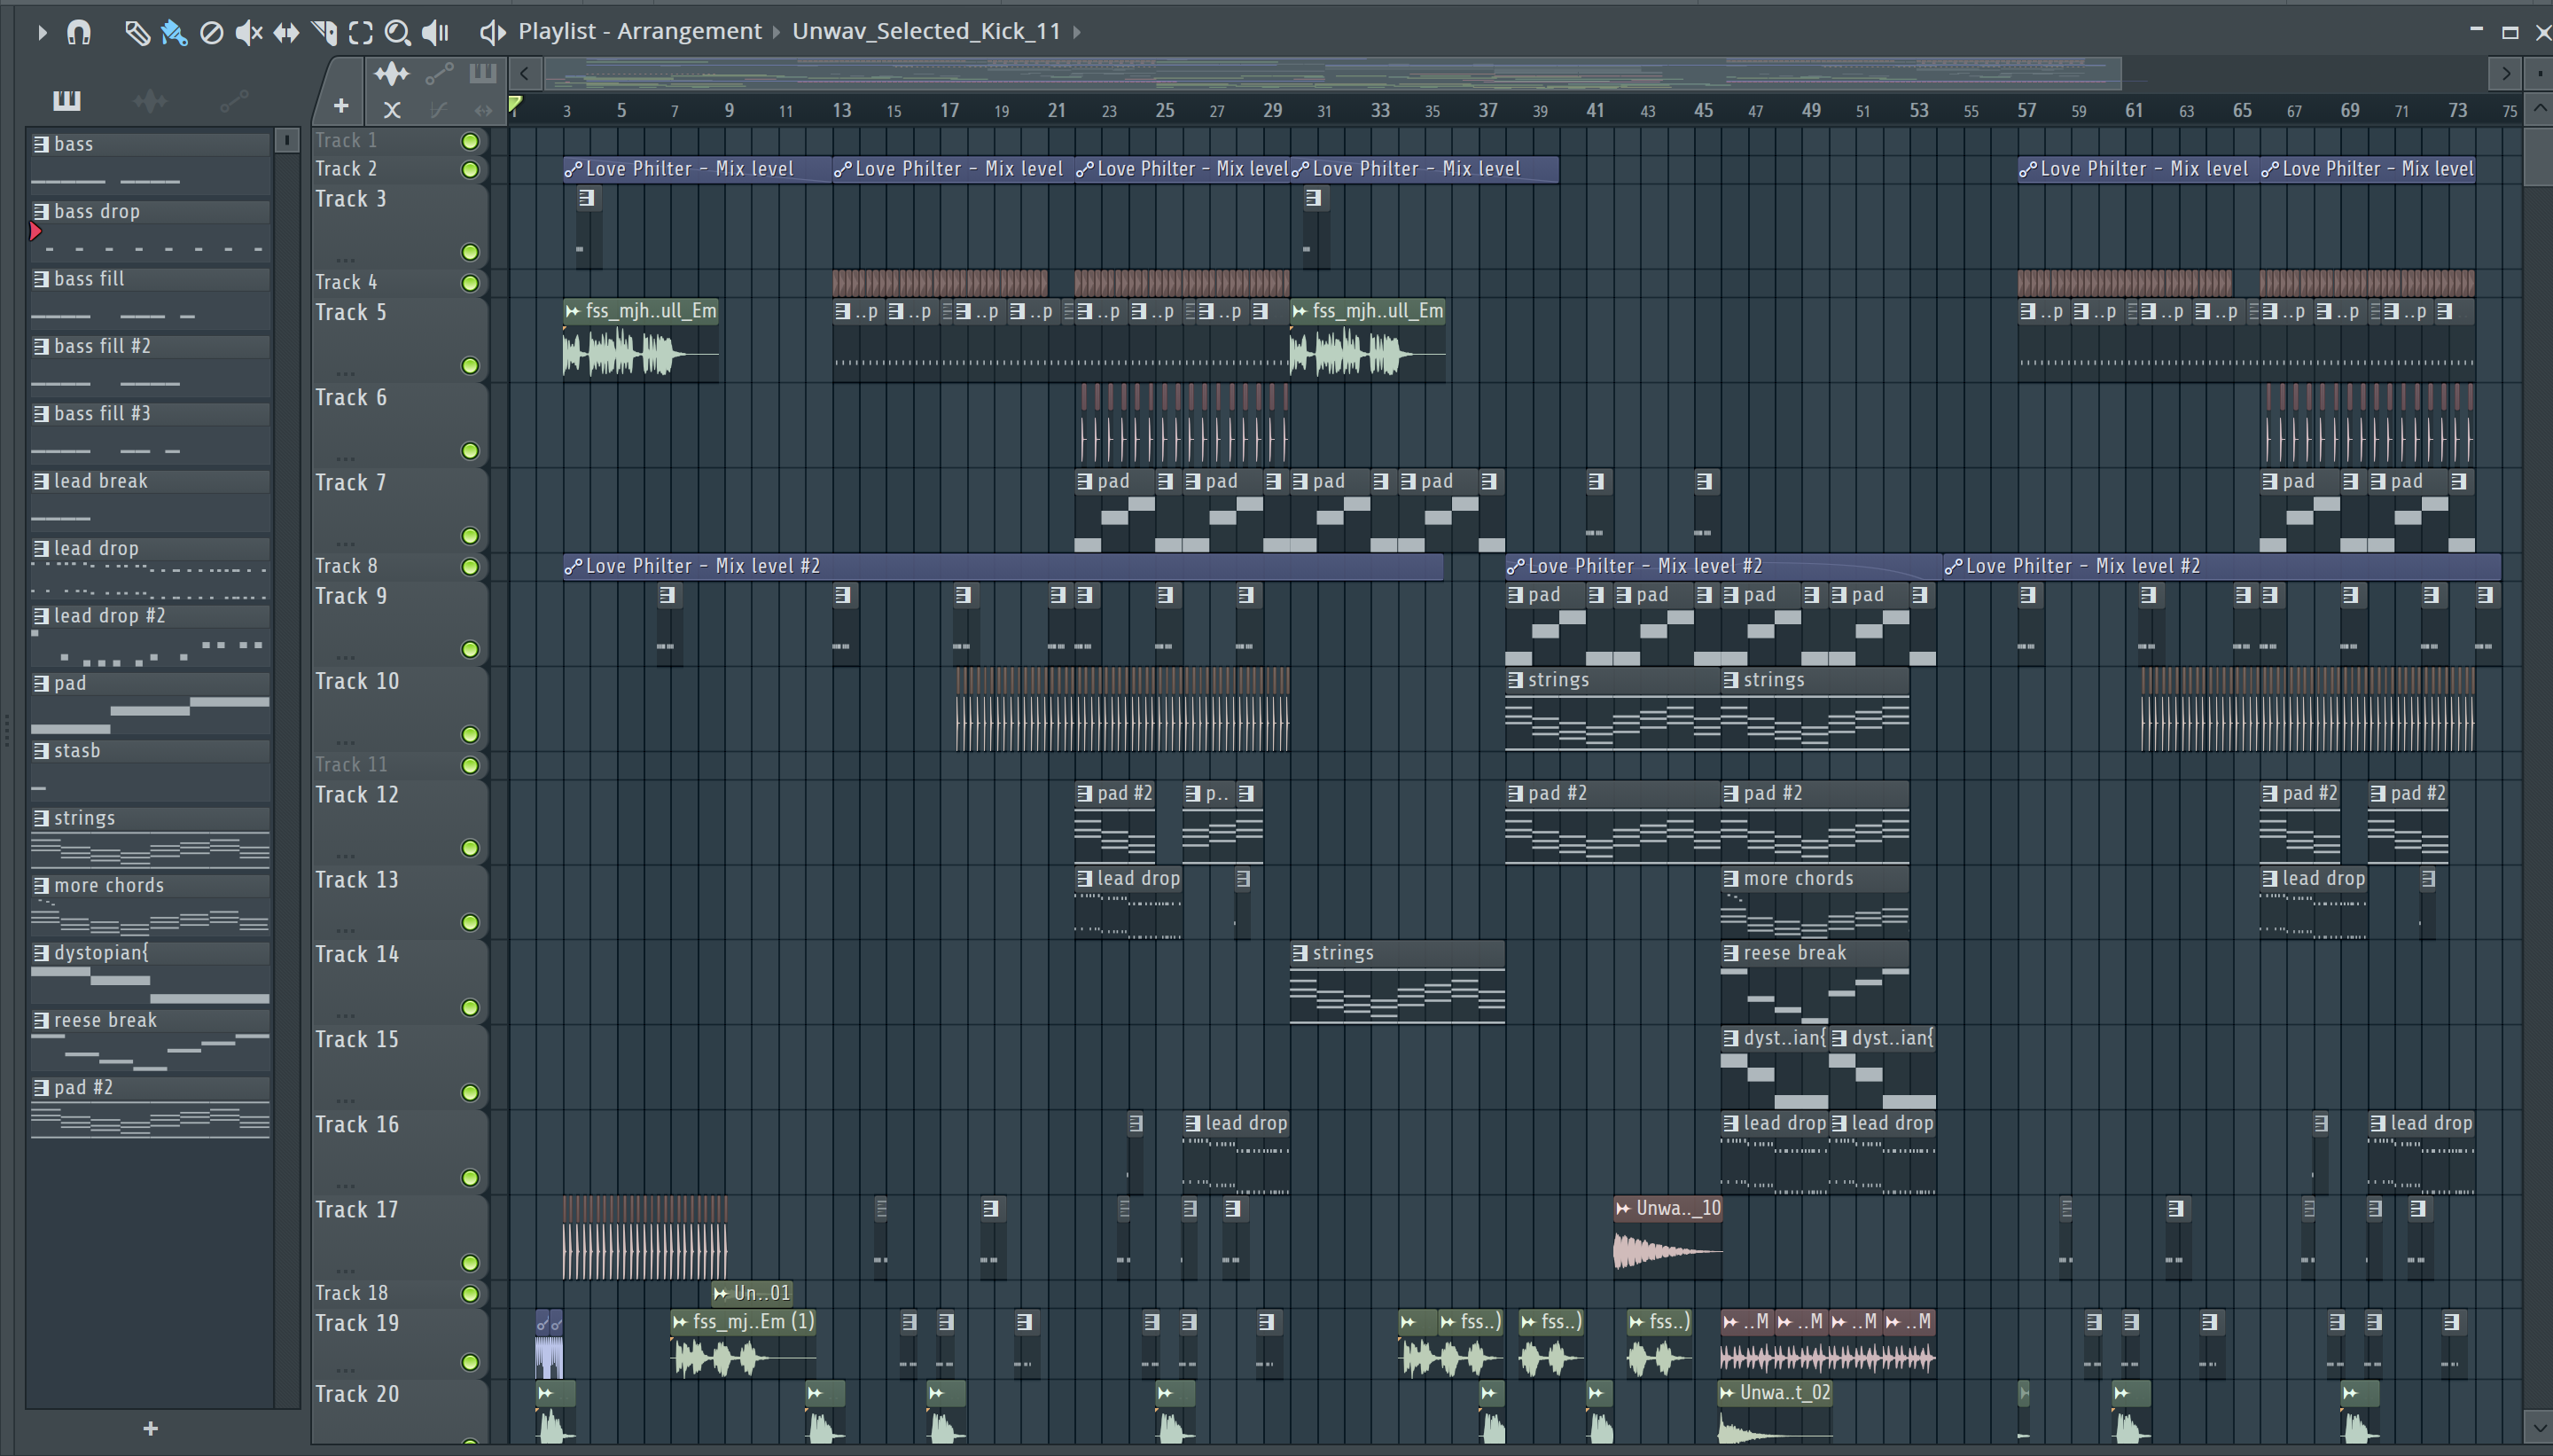Select the Slice tool
The height and width of the screenshot is (1456, 2553).
pyautogui.click(x=324, y=32)
